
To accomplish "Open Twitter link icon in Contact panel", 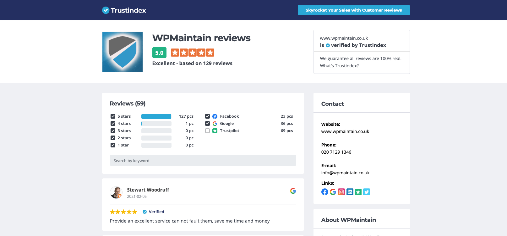I will (367, 192).
